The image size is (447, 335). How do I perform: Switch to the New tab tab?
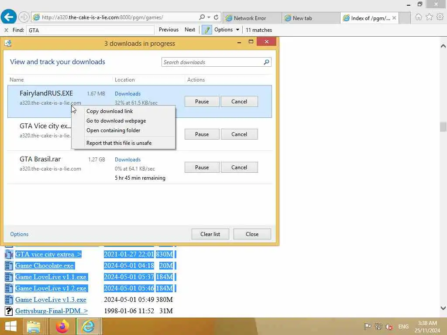[x=311, y=18]
